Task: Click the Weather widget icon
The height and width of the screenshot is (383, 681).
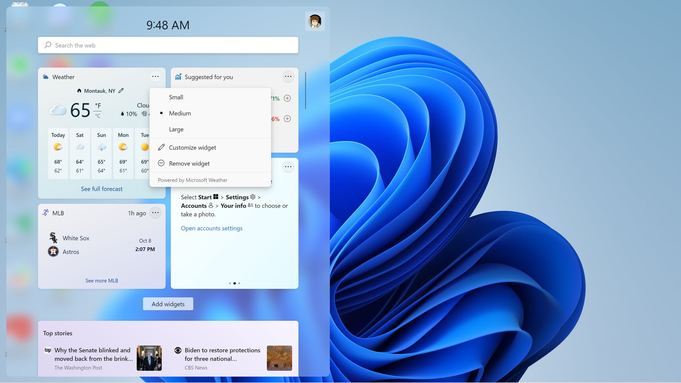Action: (x=45, y=76)
